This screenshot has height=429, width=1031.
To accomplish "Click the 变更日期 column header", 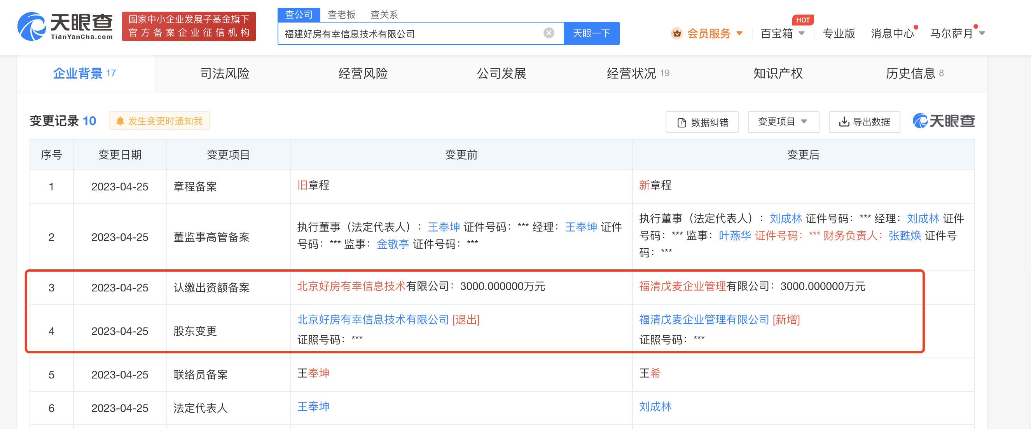I will [x=120, y=155].
